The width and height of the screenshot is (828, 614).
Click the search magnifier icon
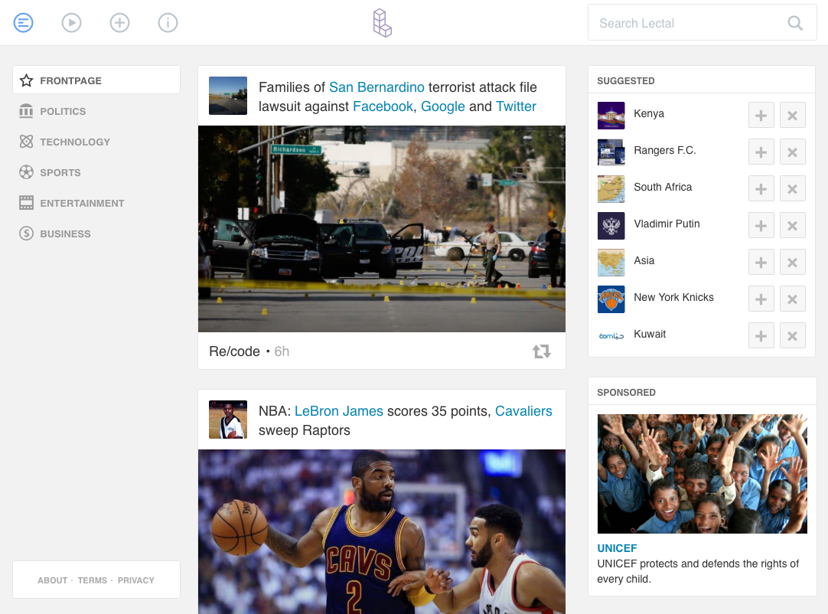coord(795,23)
